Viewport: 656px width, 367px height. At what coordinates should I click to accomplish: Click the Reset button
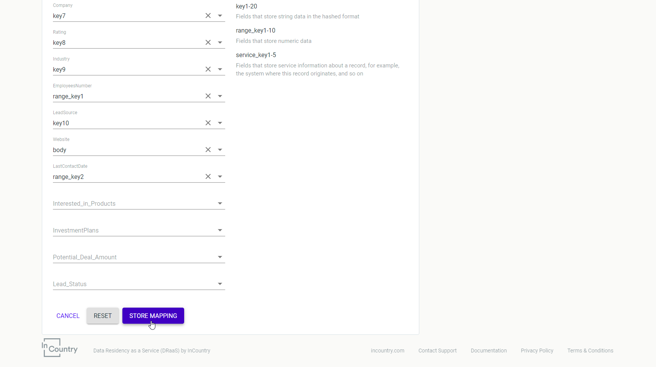(103, 316)
